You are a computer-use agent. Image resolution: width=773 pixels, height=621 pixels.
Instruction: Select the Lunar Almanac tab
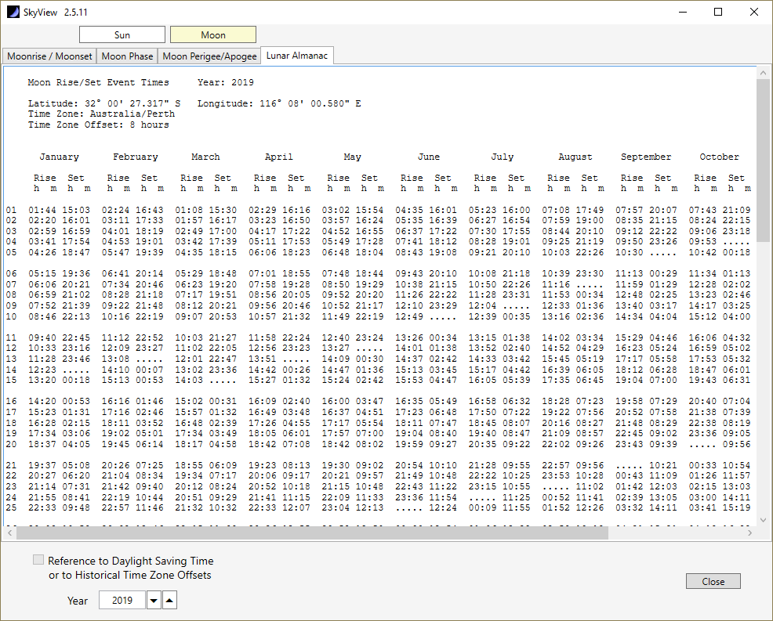pyautogui.click(x=297, y=56)
